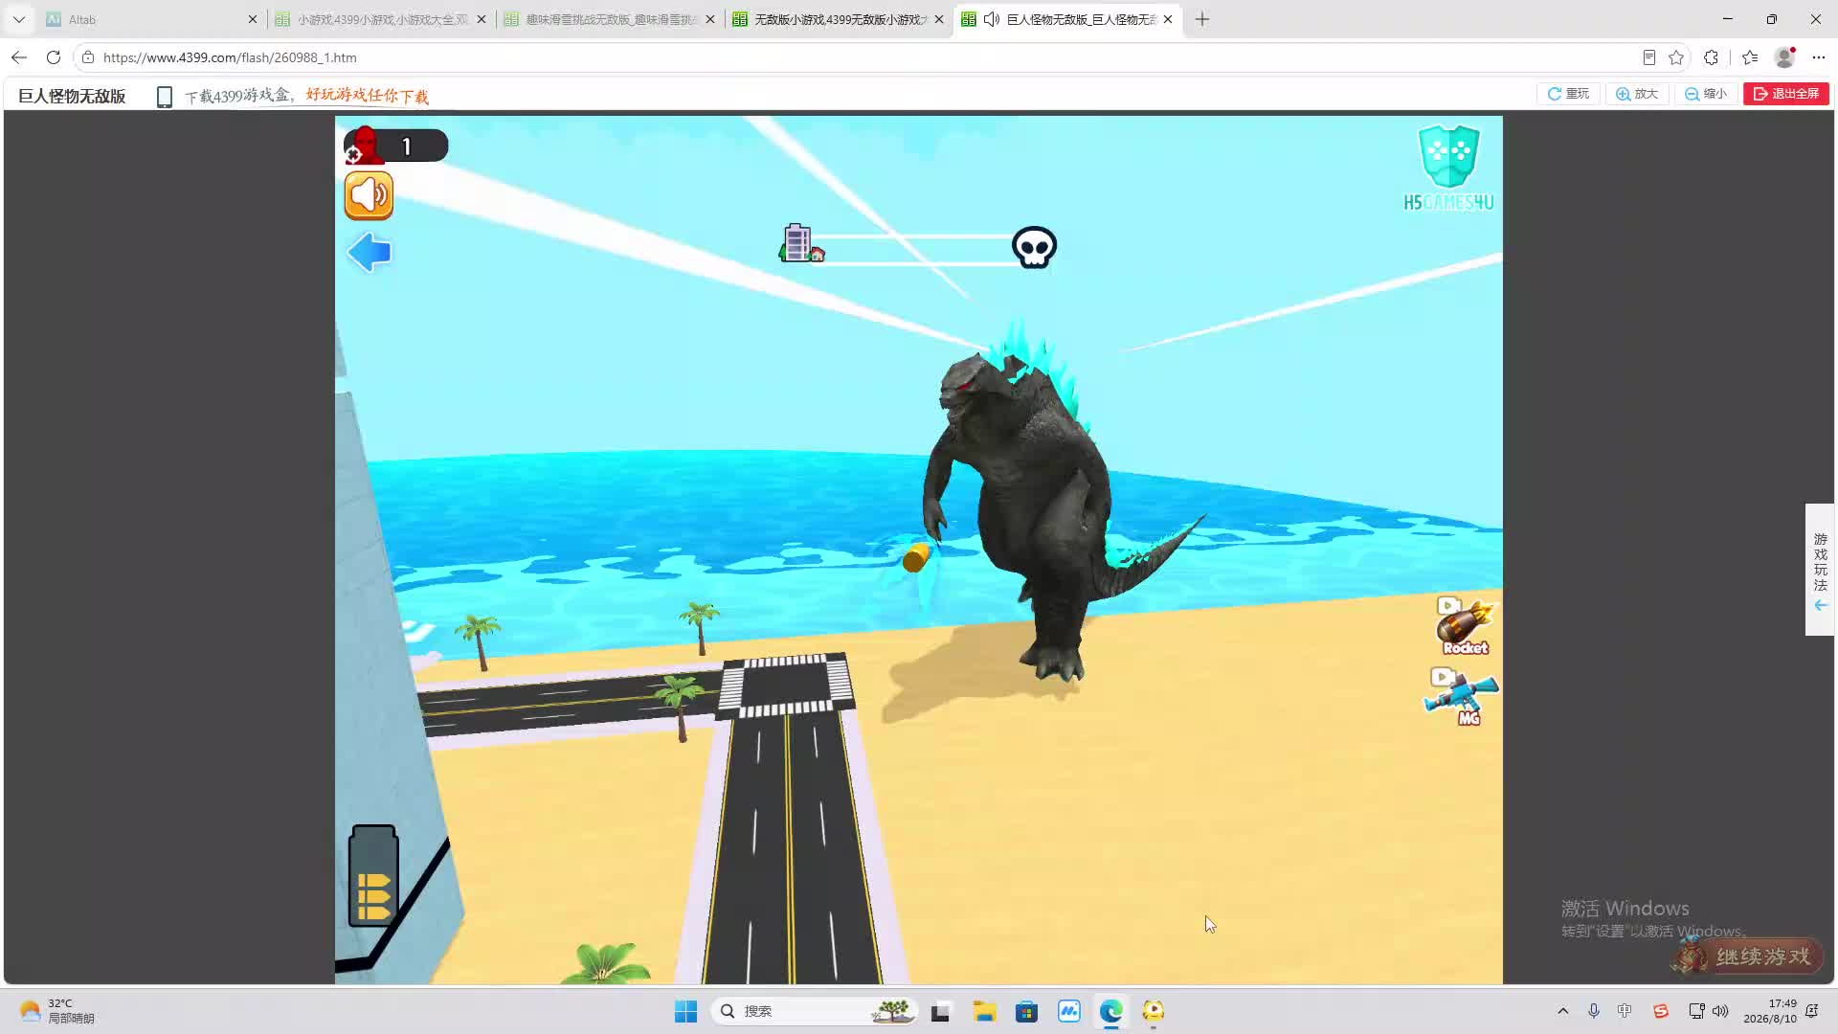Click the H5GAMES4U logo
This screenshot has width=1838, height=1034.
1448,169
